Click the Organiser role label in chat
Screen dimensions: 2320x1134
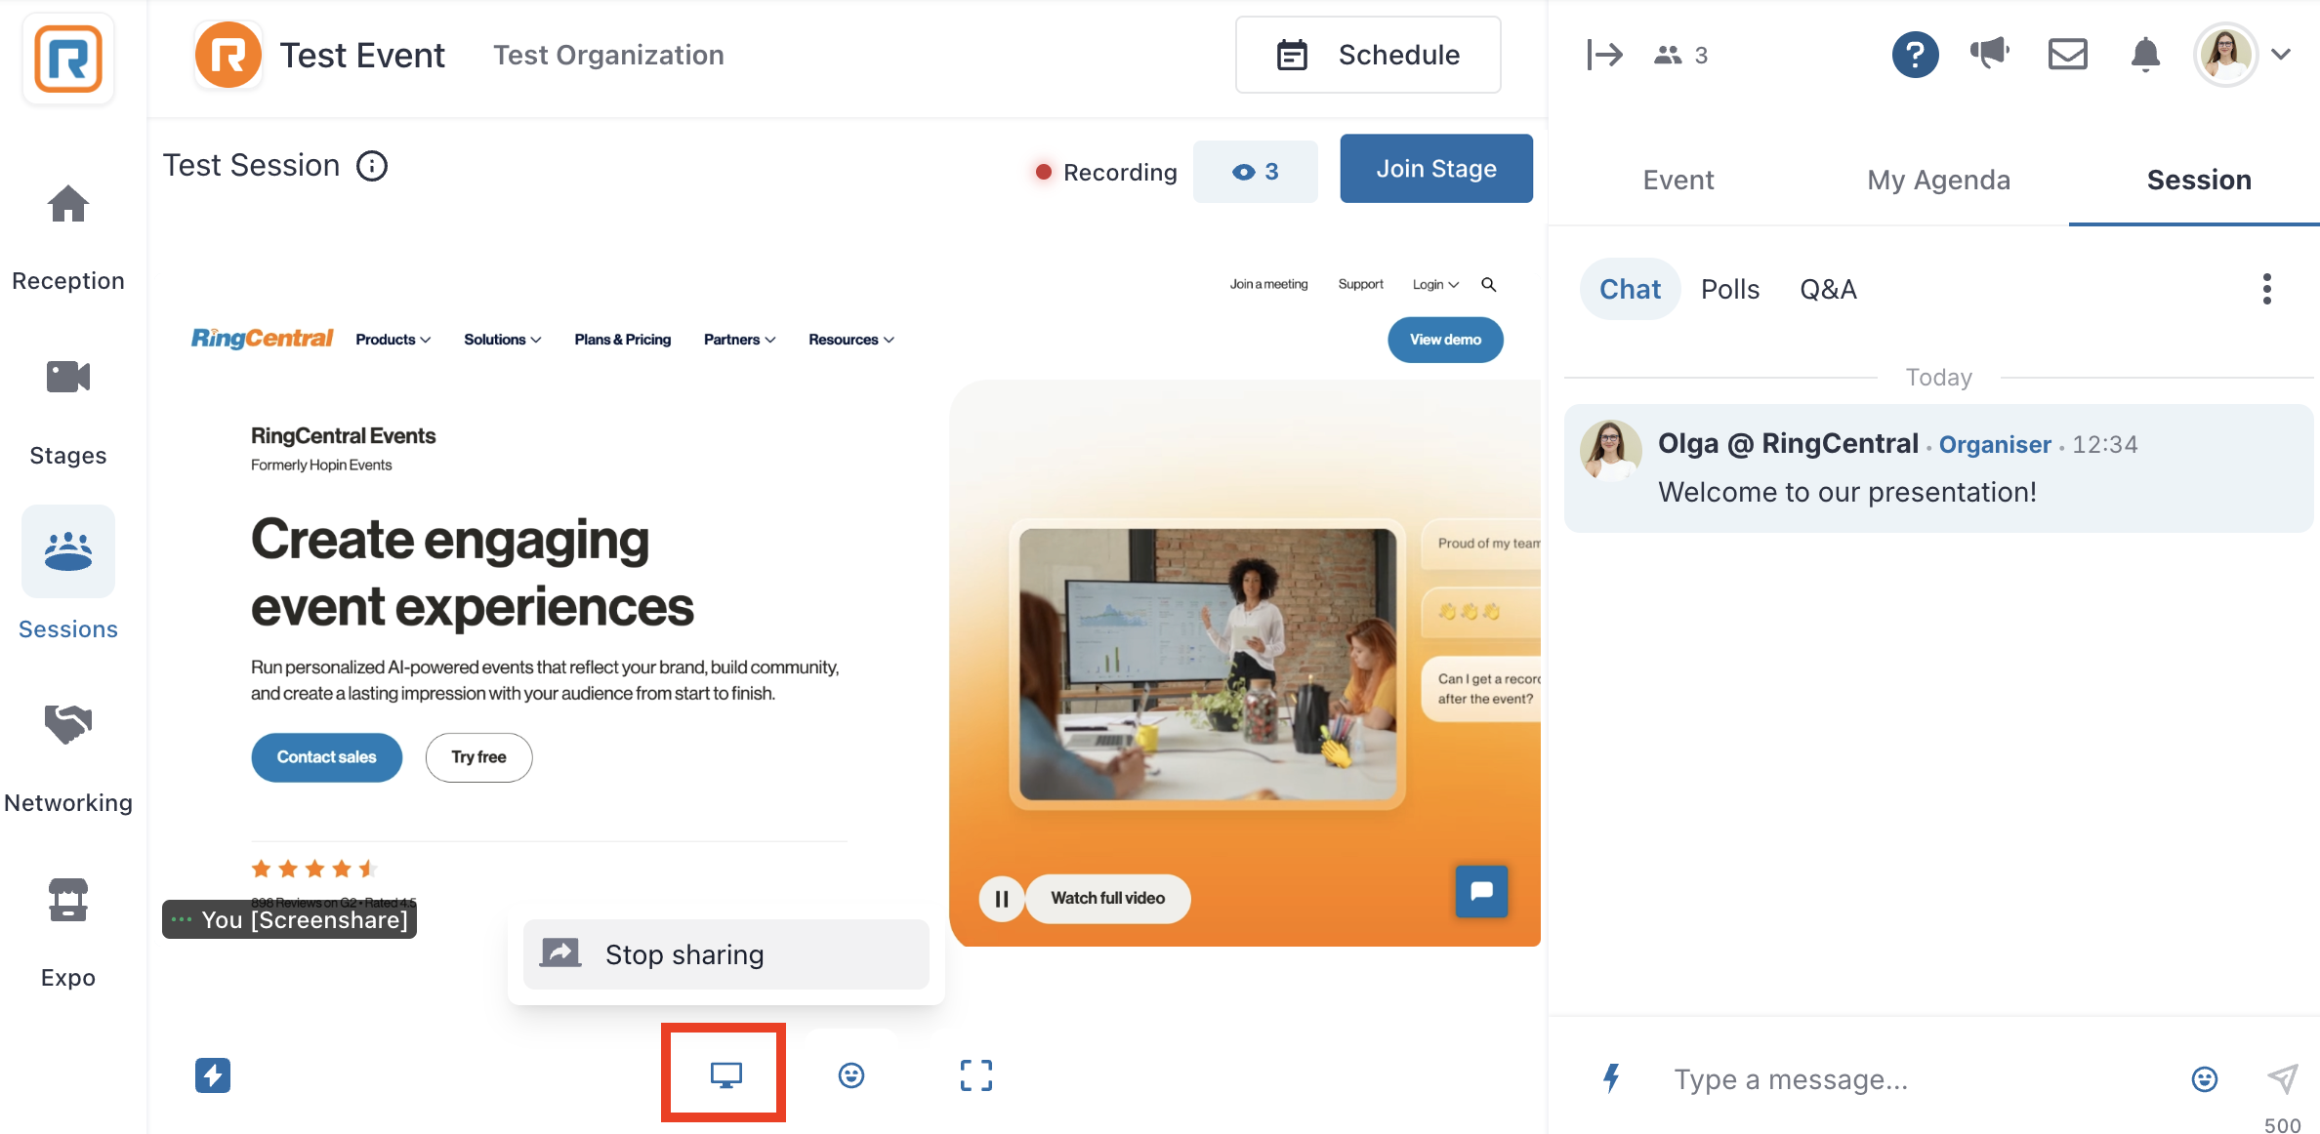1995,444
